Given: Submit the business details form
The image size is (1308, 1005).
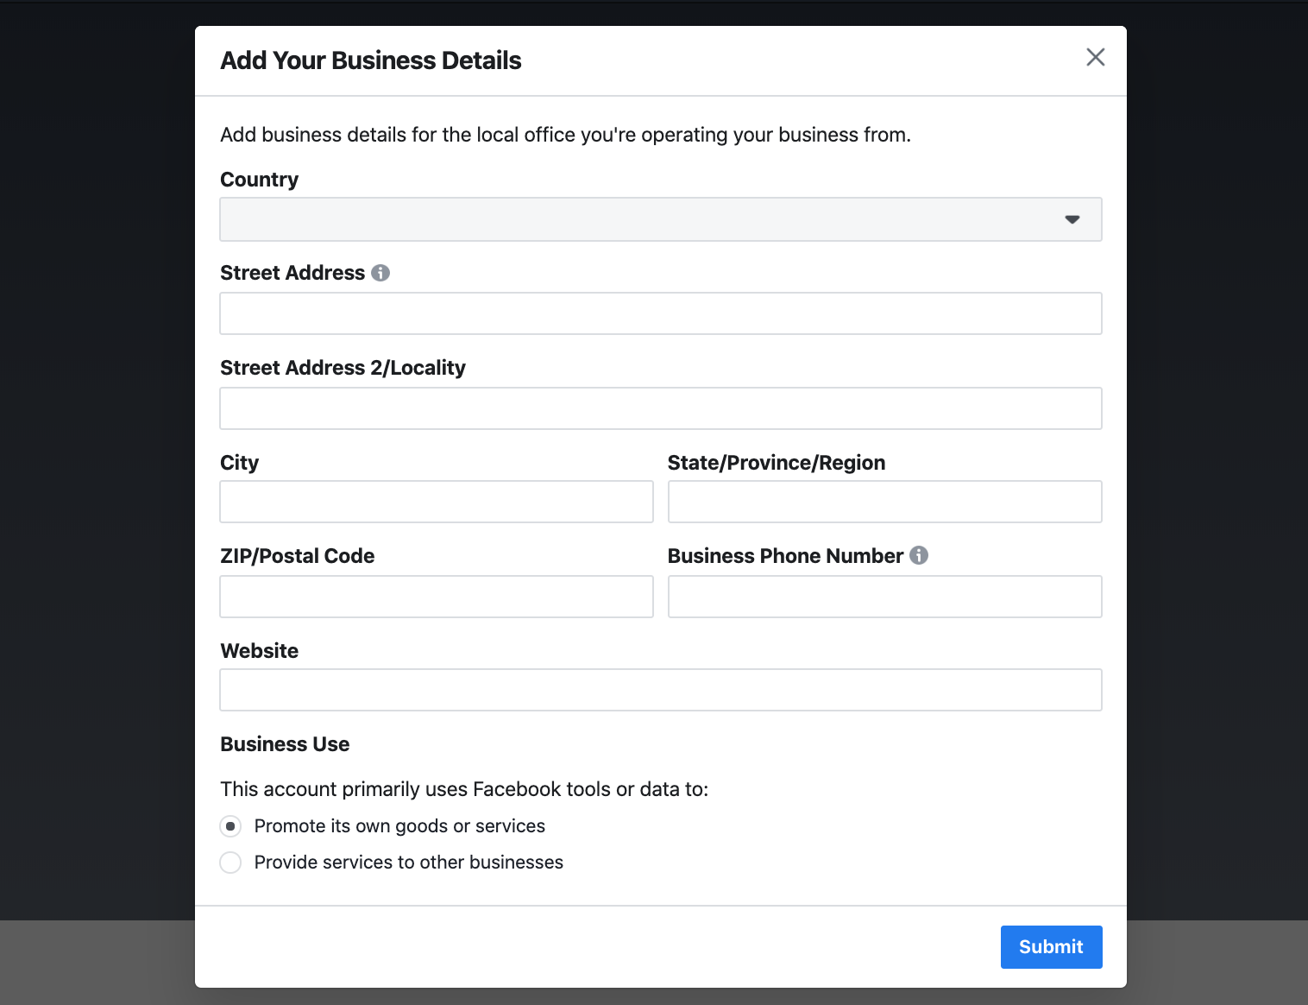Looking at the screenshot, I should click(x=1051, y=947).
